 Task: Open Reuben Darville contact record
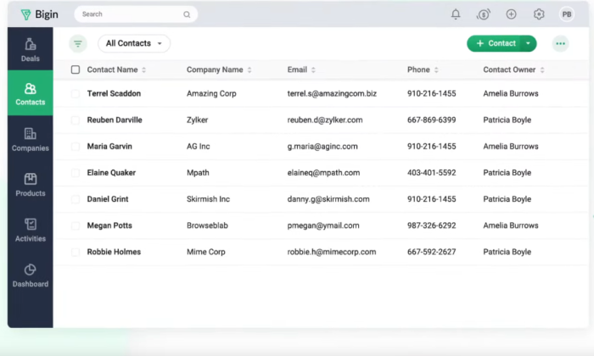(115, 120)
